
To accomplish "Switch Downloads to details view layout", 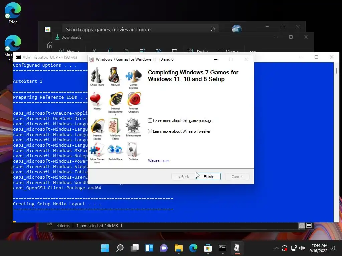I will pos(302,226).
